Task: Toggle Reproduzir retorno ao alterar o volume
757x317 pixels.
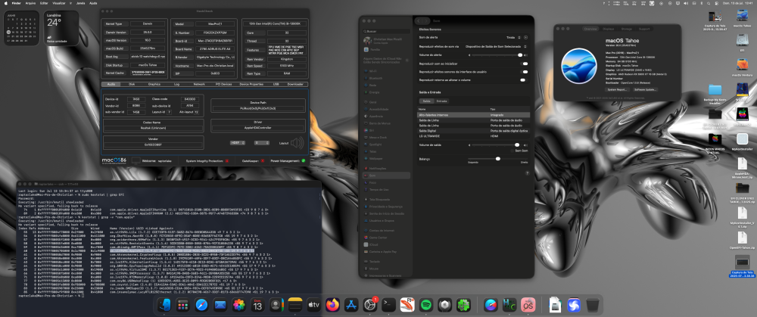Action: pyautogui.click(x=523, y=79)
